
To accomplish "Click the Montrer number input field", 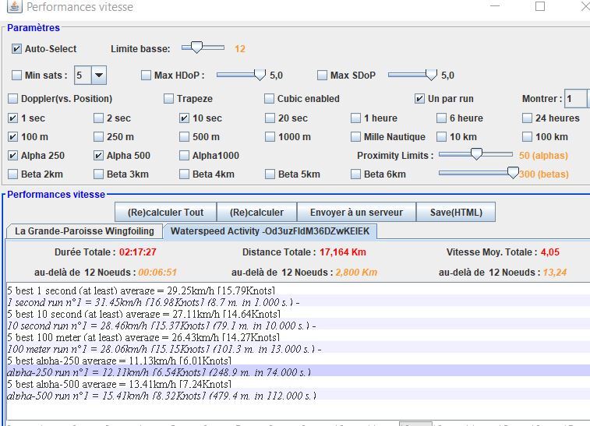I will coord(575,99).
